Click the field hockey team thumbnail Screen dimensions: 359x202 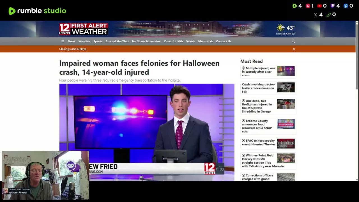point(286,158)
